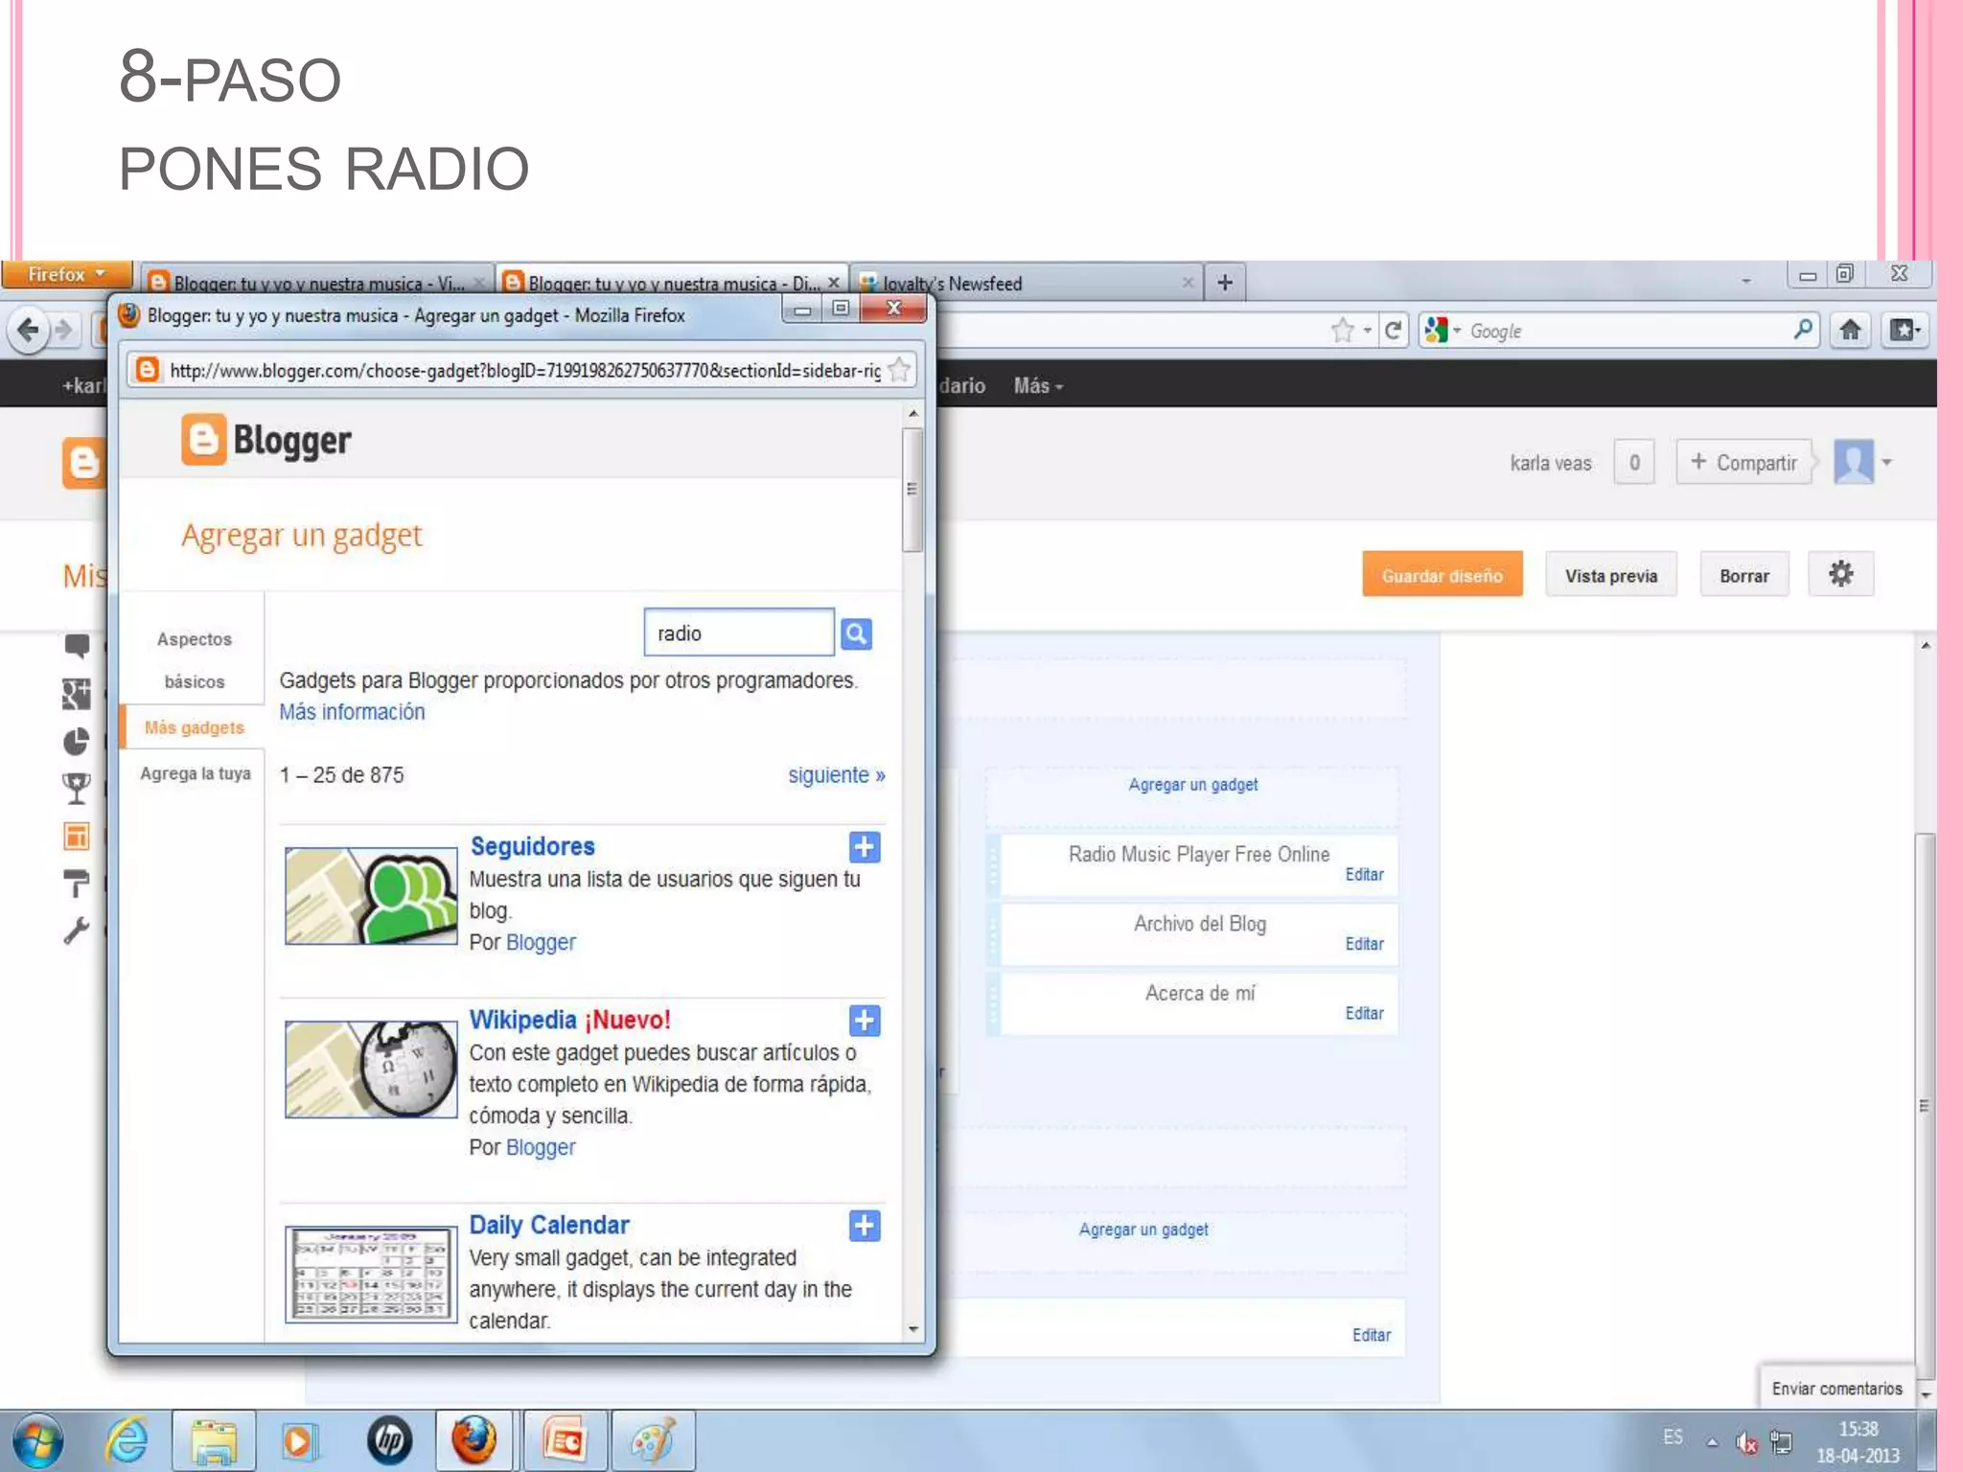Open PowerPoint from the taskbar

tap(566, 1440)
